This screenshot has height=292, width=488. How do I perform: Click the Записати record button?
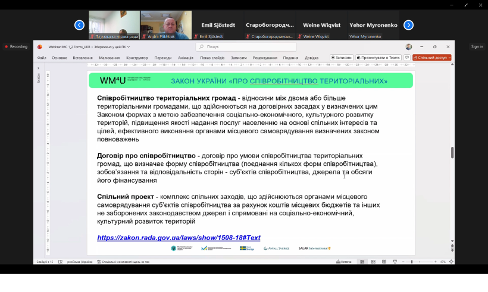coord(342,58)
